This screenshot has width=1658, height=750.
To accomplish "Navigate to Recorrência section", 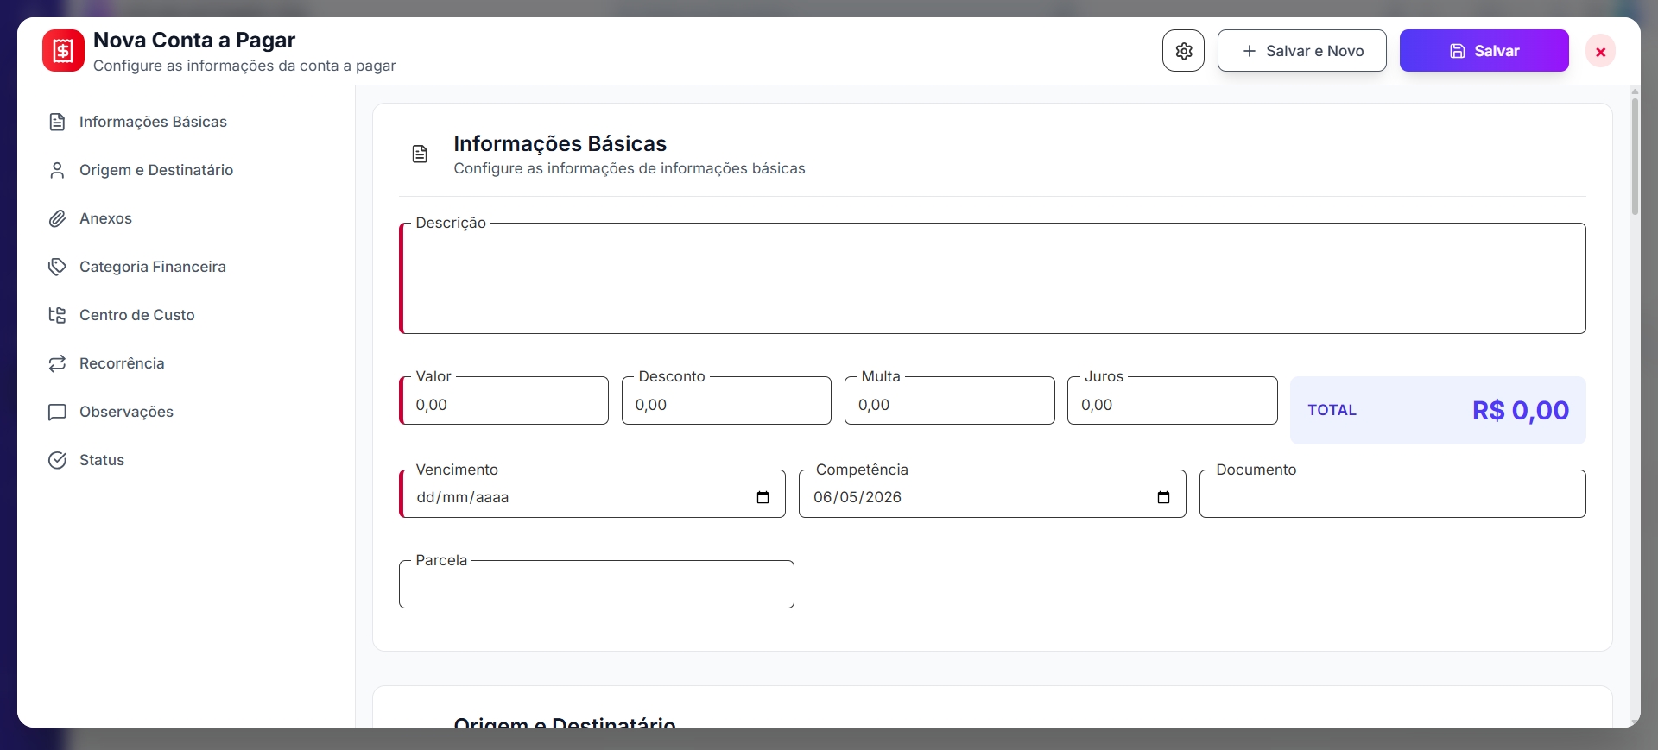I will coord(122,363).
